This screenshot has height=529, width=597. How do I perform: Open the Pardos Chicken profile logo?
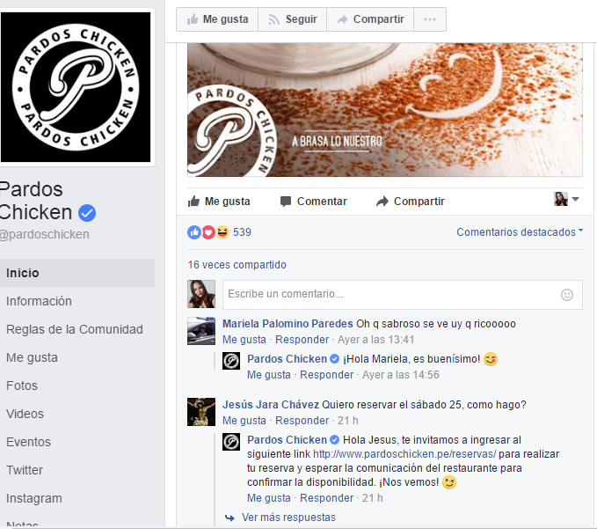pos(76,87)
